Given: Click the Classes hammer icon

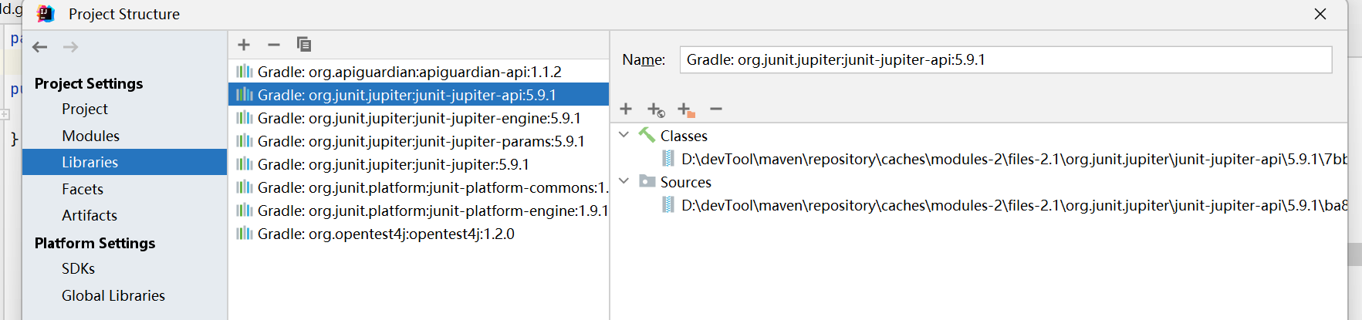Looking at the screenshot, I should [647, 135].
